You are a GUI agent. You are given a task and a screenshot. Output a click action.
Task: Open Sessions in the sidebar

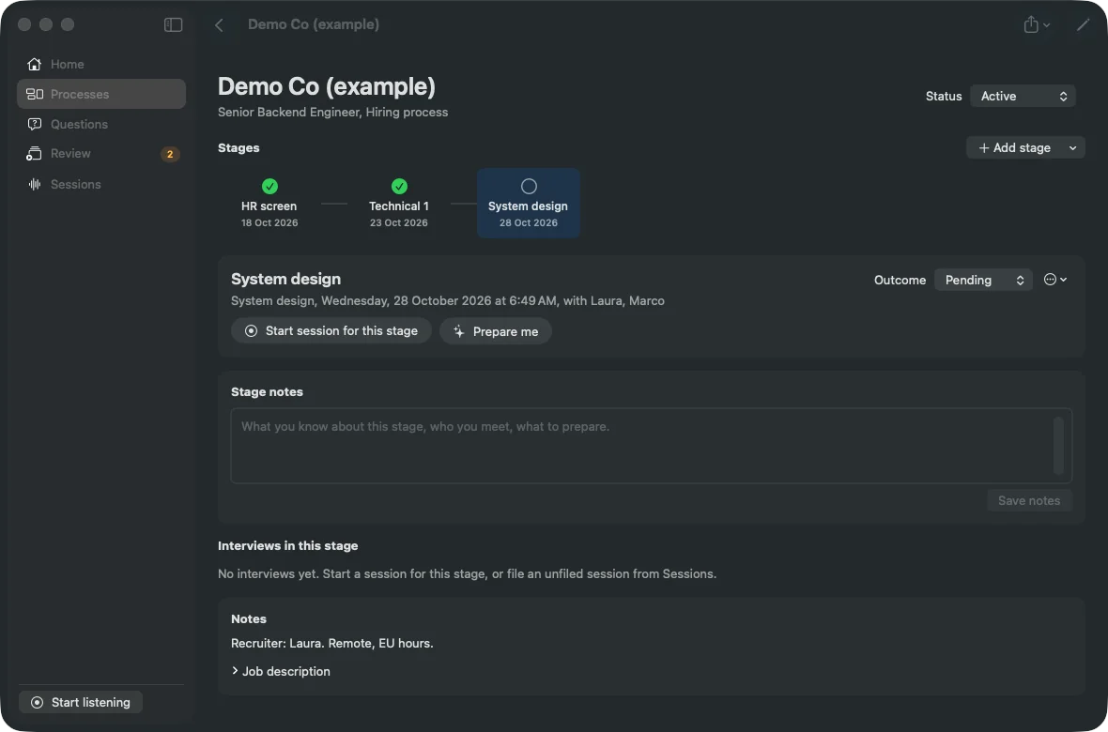101,185
